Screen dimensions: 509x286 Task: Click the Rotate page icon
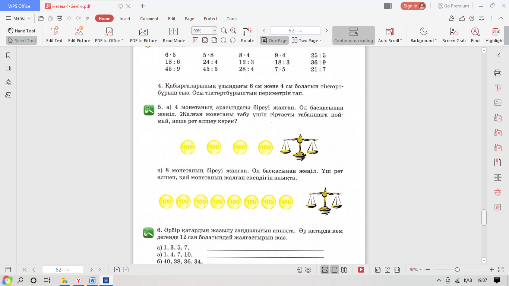click(x=247, y=32)
